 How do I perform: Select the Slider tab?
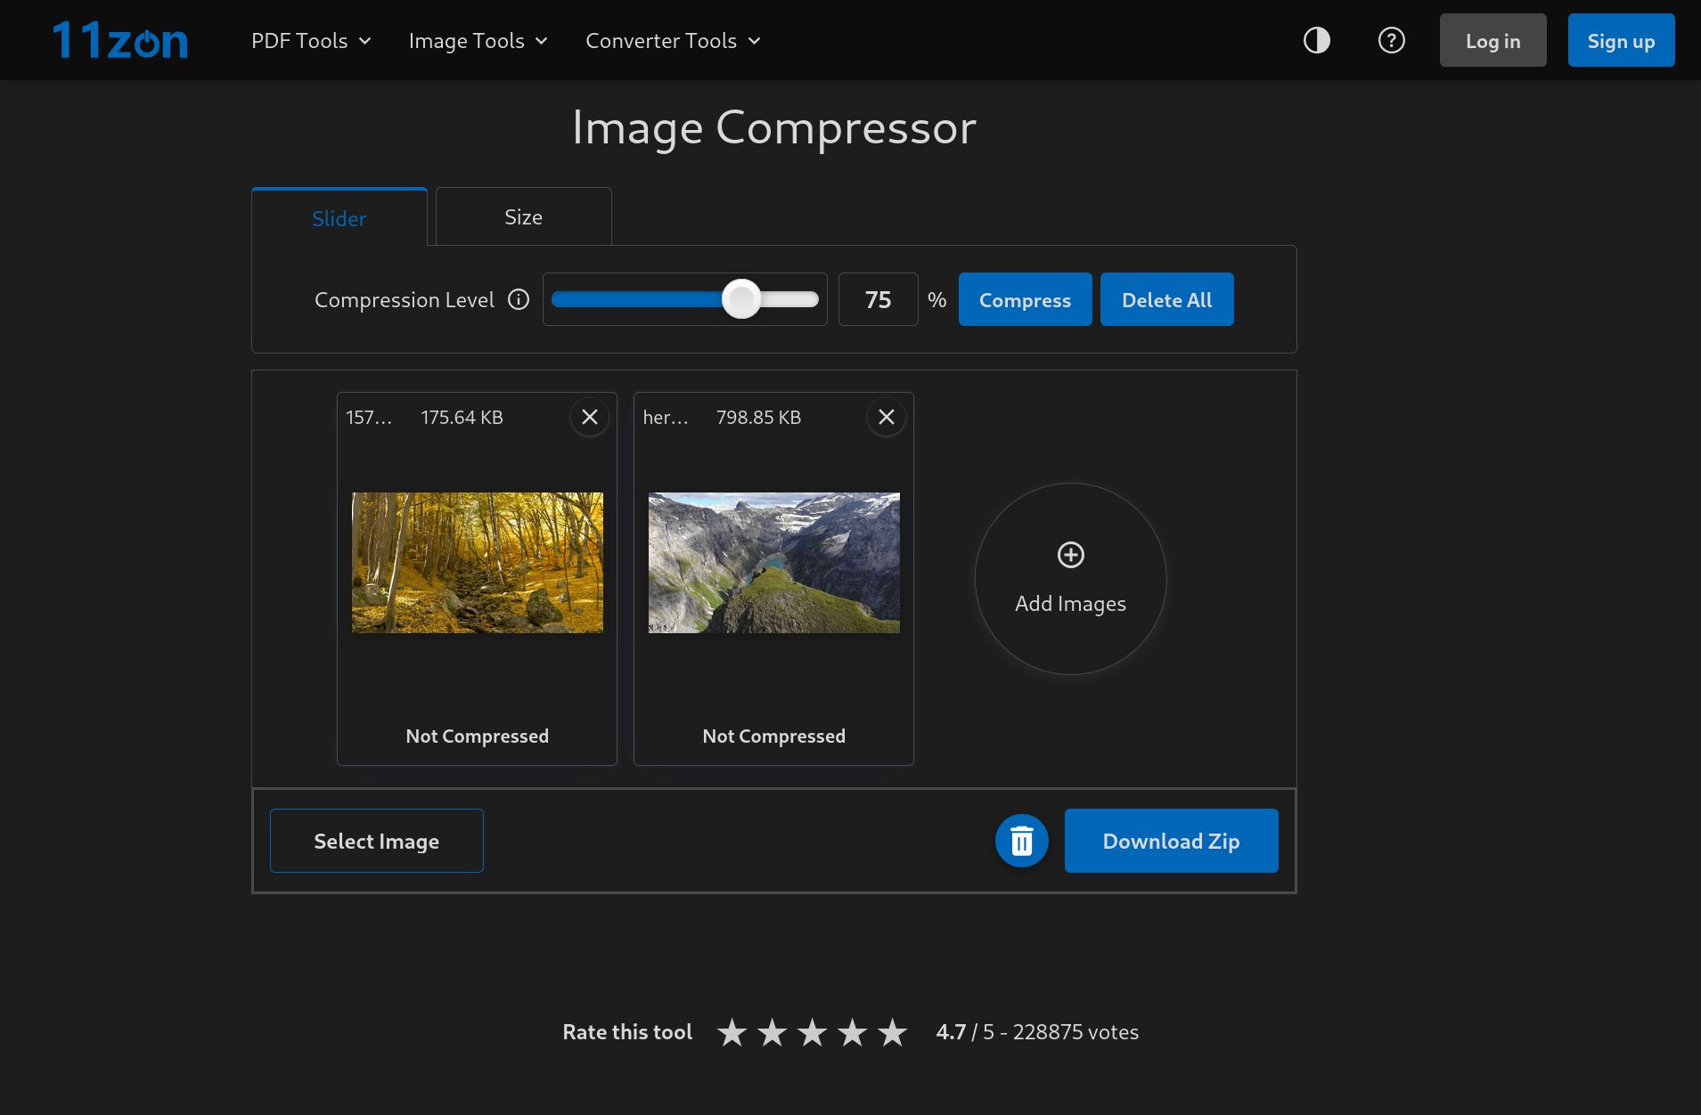click(x=339, y=218)
